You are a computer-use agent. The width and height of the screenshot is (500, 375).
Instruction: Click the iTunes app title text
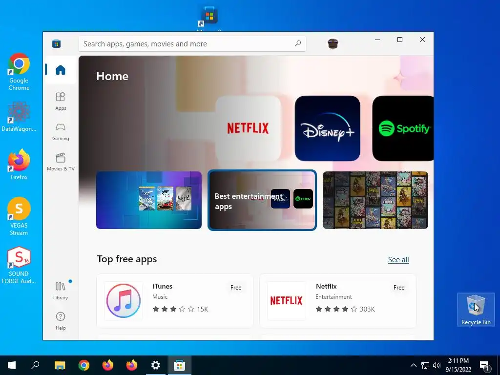[x=162, y=286]
